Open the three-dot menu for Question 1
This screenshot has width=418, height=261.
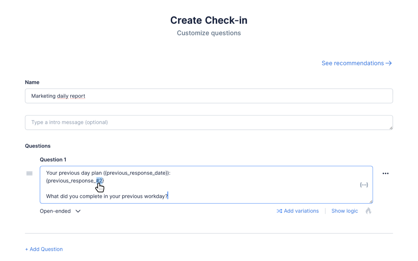[x=385, y=173]
